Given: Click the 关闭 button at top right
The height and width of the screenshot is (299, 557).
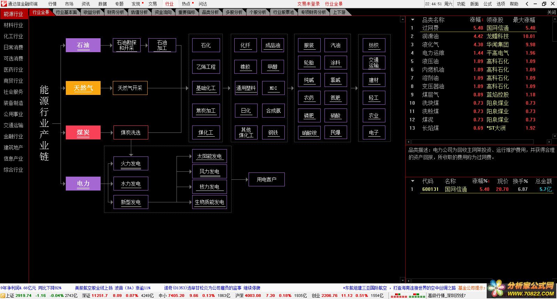Looking at the screenshot, I should 551,12.
